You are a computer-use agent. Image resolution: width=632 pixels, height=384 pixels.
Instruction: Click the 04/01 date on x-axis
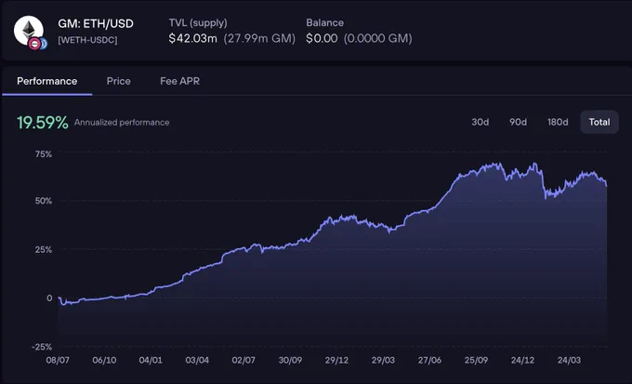click(151, 360)
